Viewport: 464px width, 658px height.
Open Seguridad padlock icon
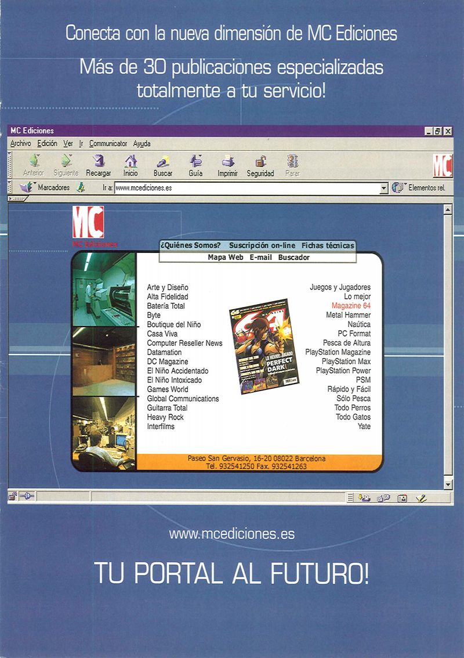pyautogui.click(x=260, y=161)
